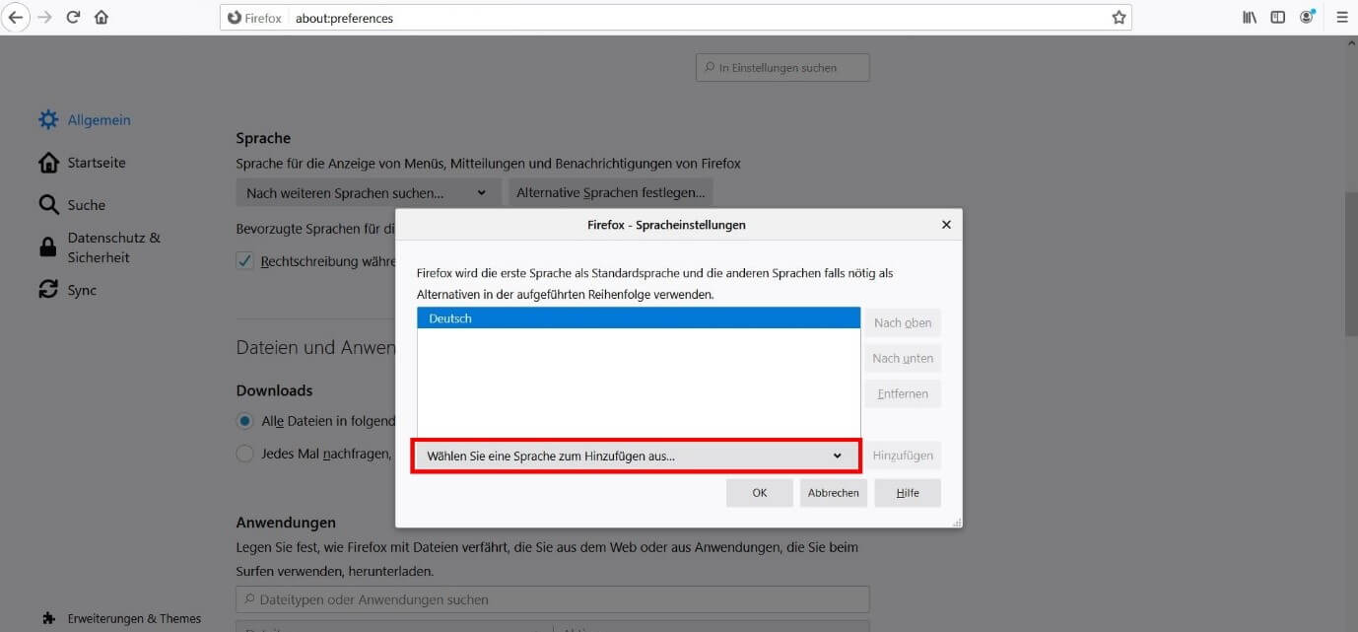
Task: Focus 'Dateitypen oder Anwendungen suchen' field
Action: [x=553, y=599]
